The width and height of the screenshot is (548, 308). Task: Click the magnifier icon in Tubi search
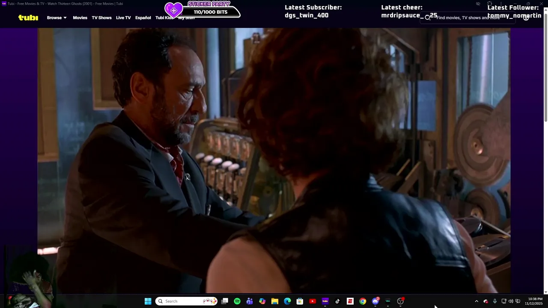pyautogui.click(x=427, y=18)
